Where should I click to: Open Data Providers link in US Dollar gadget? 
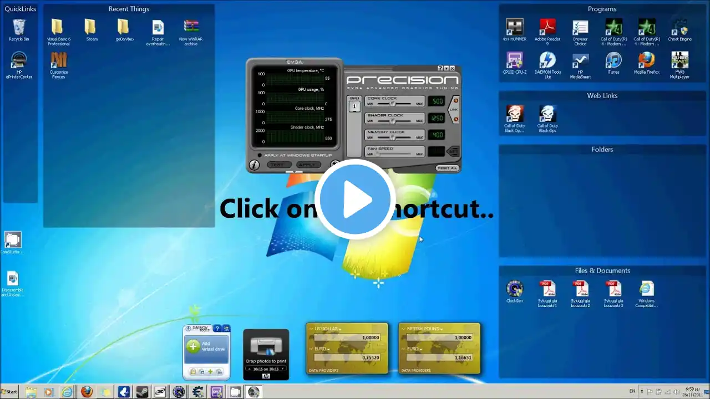coord(324,370)
